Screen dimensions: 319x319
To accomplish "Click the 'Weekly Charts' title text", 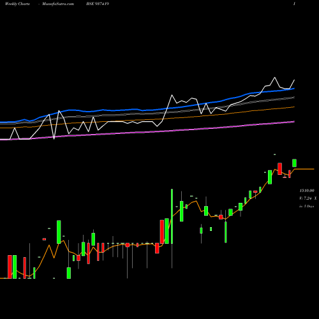I will click(x=17, y=4).
